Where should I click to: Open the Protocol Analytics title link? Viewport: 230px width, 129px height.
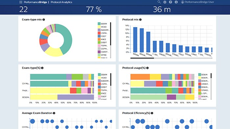tap(61, 2)
